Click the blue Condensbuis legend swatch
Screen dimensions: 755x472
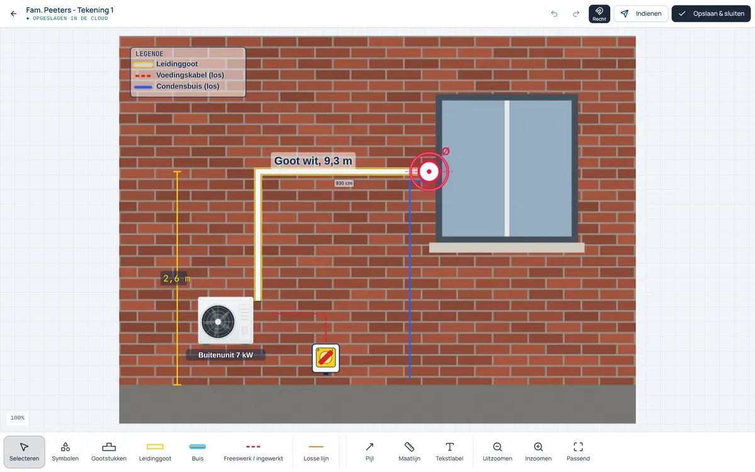pos(143,87)
